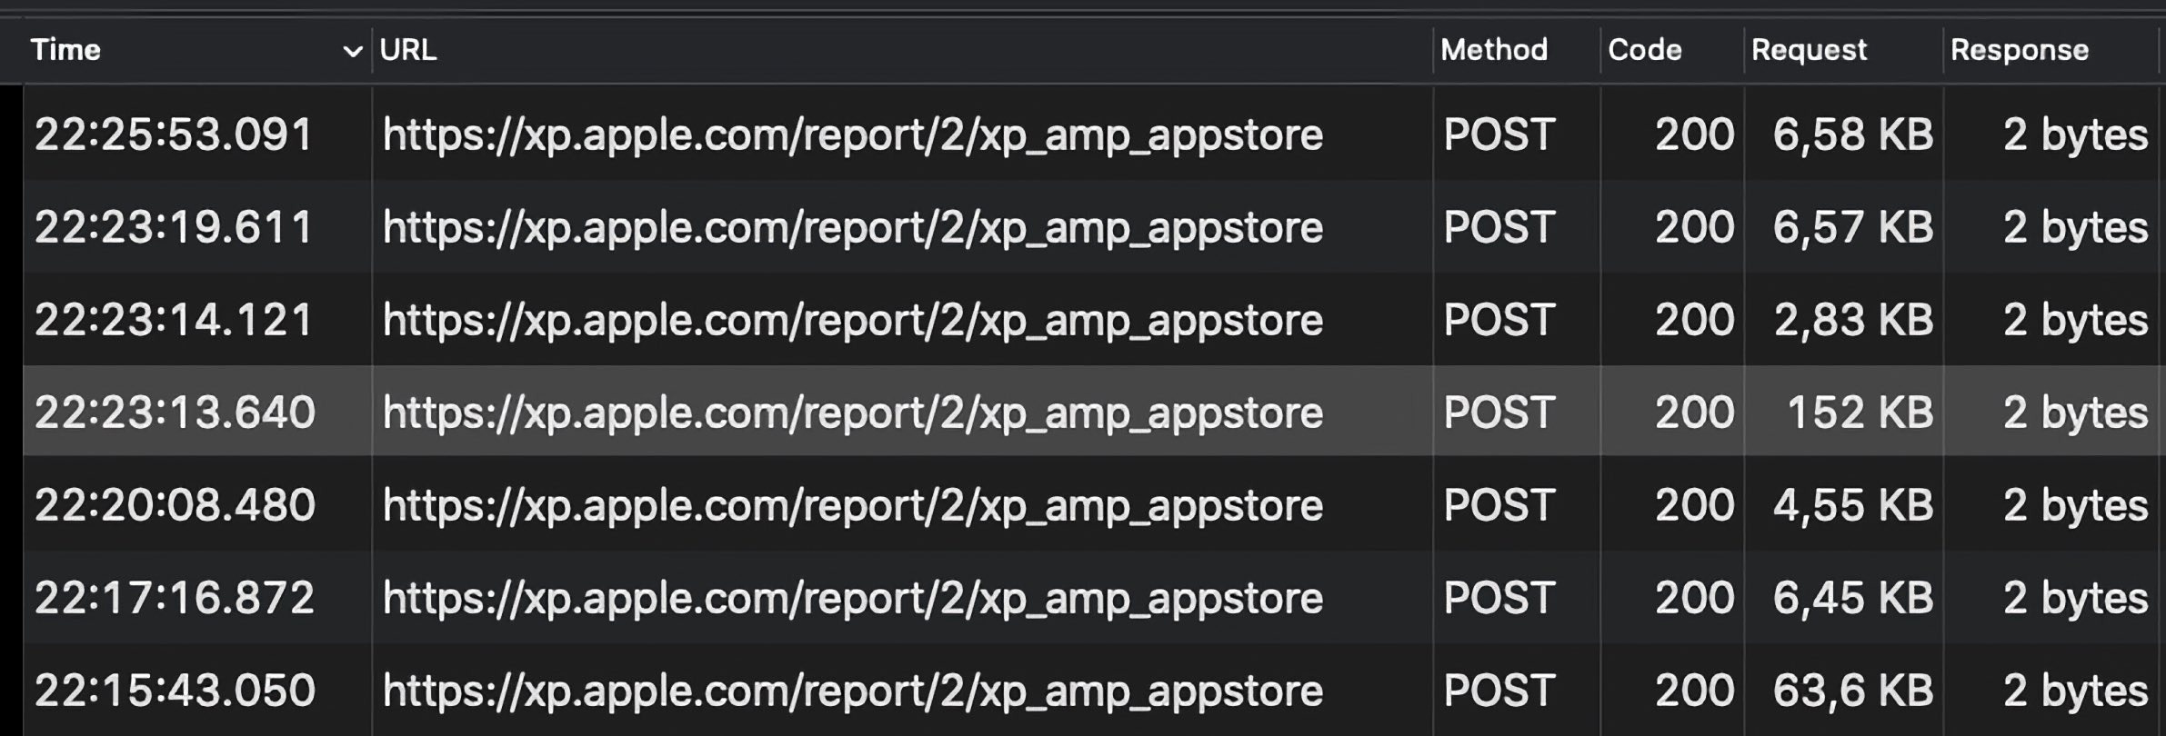The image size is (2166, 736).
Task: Sort by the Time column header
Action: click(x=65, y=50)
